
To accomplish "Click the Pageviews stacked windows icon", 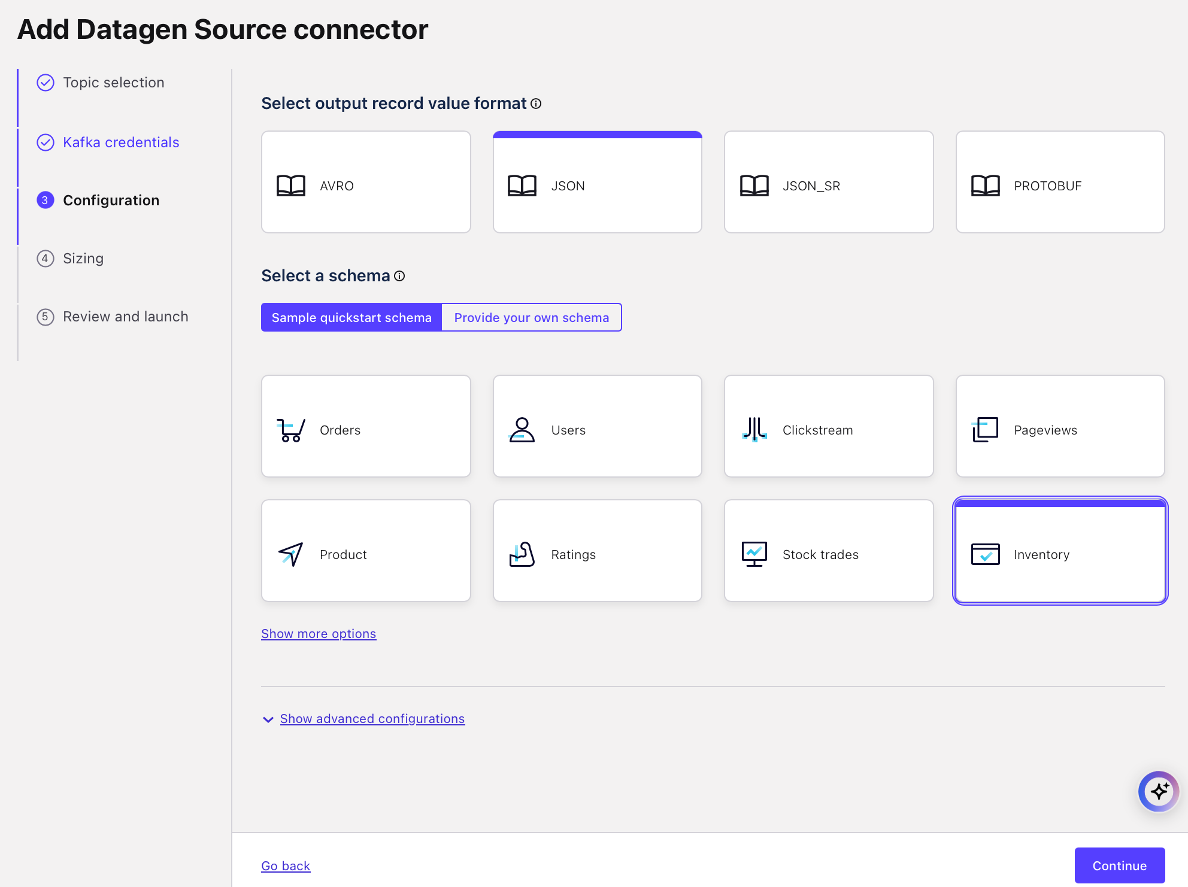I will (985, 430).
